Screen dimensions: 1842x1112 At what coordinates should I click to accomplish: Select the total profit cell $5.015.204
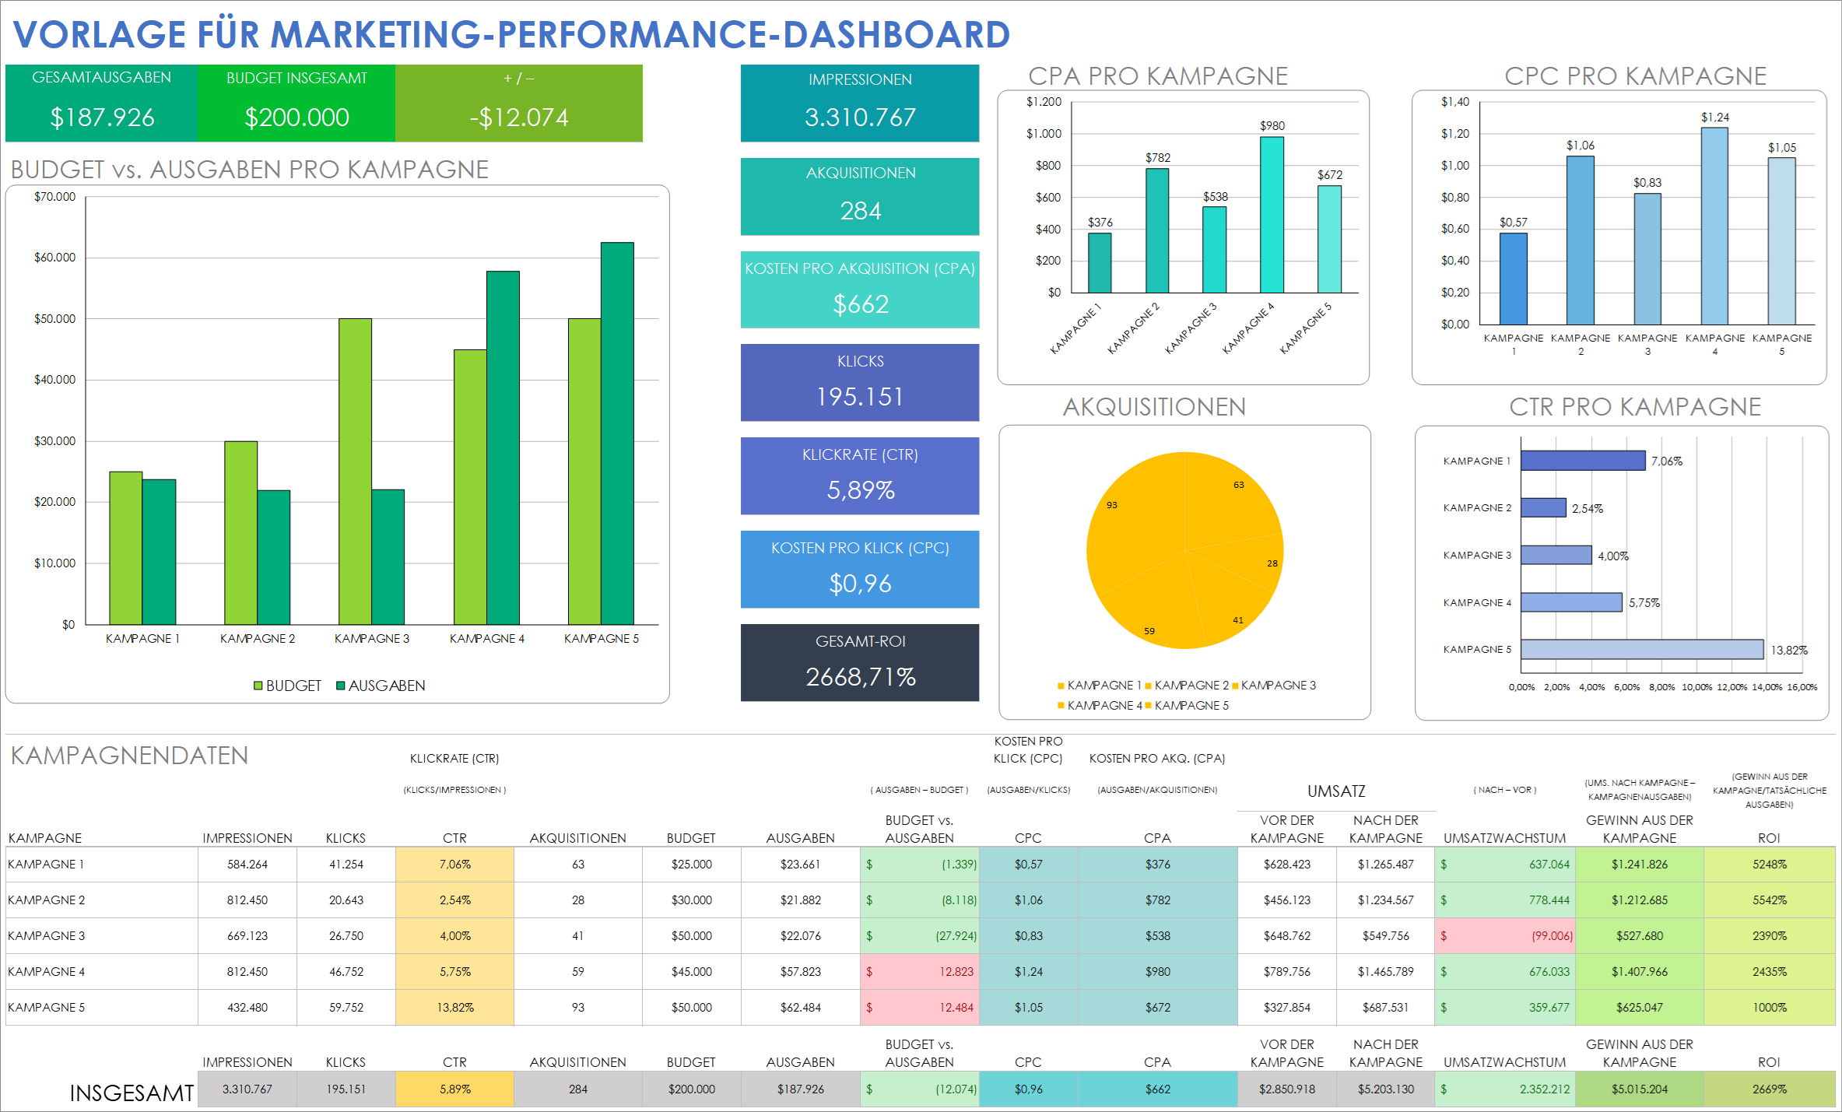point(1640,1089)
